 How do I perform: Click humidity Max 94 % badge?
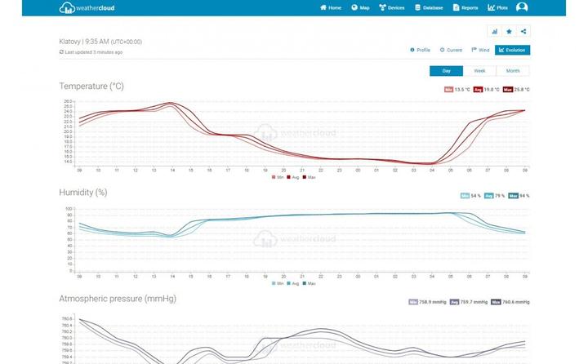tap(519, 196)
